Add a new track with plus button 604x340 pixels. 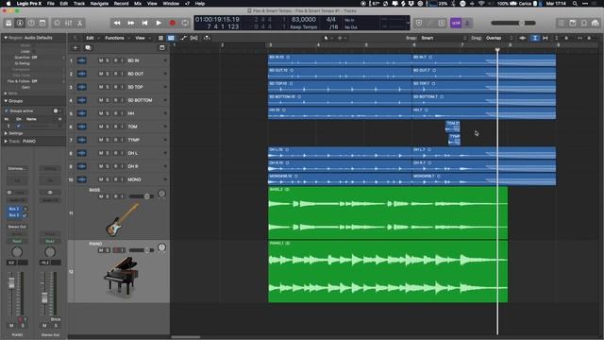click(x=75, y=48)
